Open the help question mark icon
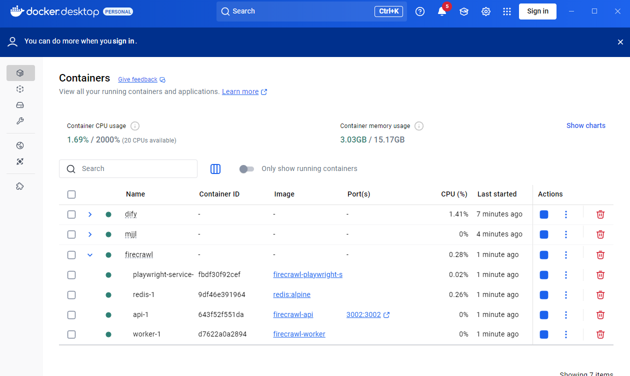630x376 pixels. pos(420,11)
